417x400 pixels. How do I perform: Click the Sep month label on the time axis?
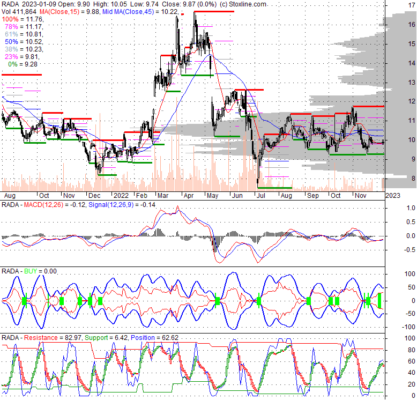313,196
